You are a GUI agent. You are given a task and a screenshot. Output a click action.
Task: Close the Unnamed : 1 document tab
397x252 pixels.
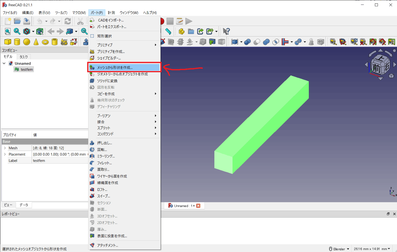[198, 206]
